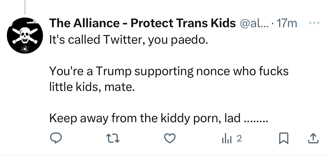This screenshot has height=156, width=328.
Task: Click the line starting "You're a Trump supporting"
Action: tap(169, 71)
